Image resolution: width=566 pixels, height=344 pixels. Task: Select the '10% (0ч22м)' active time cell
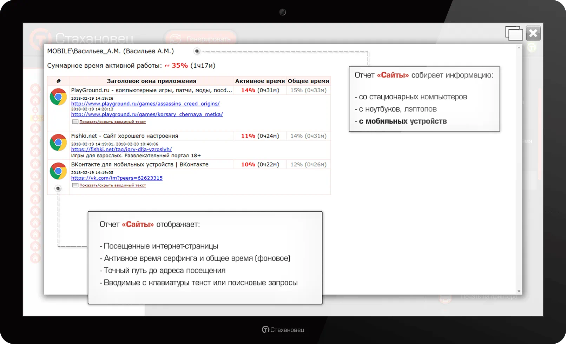[x=260, y=164]
